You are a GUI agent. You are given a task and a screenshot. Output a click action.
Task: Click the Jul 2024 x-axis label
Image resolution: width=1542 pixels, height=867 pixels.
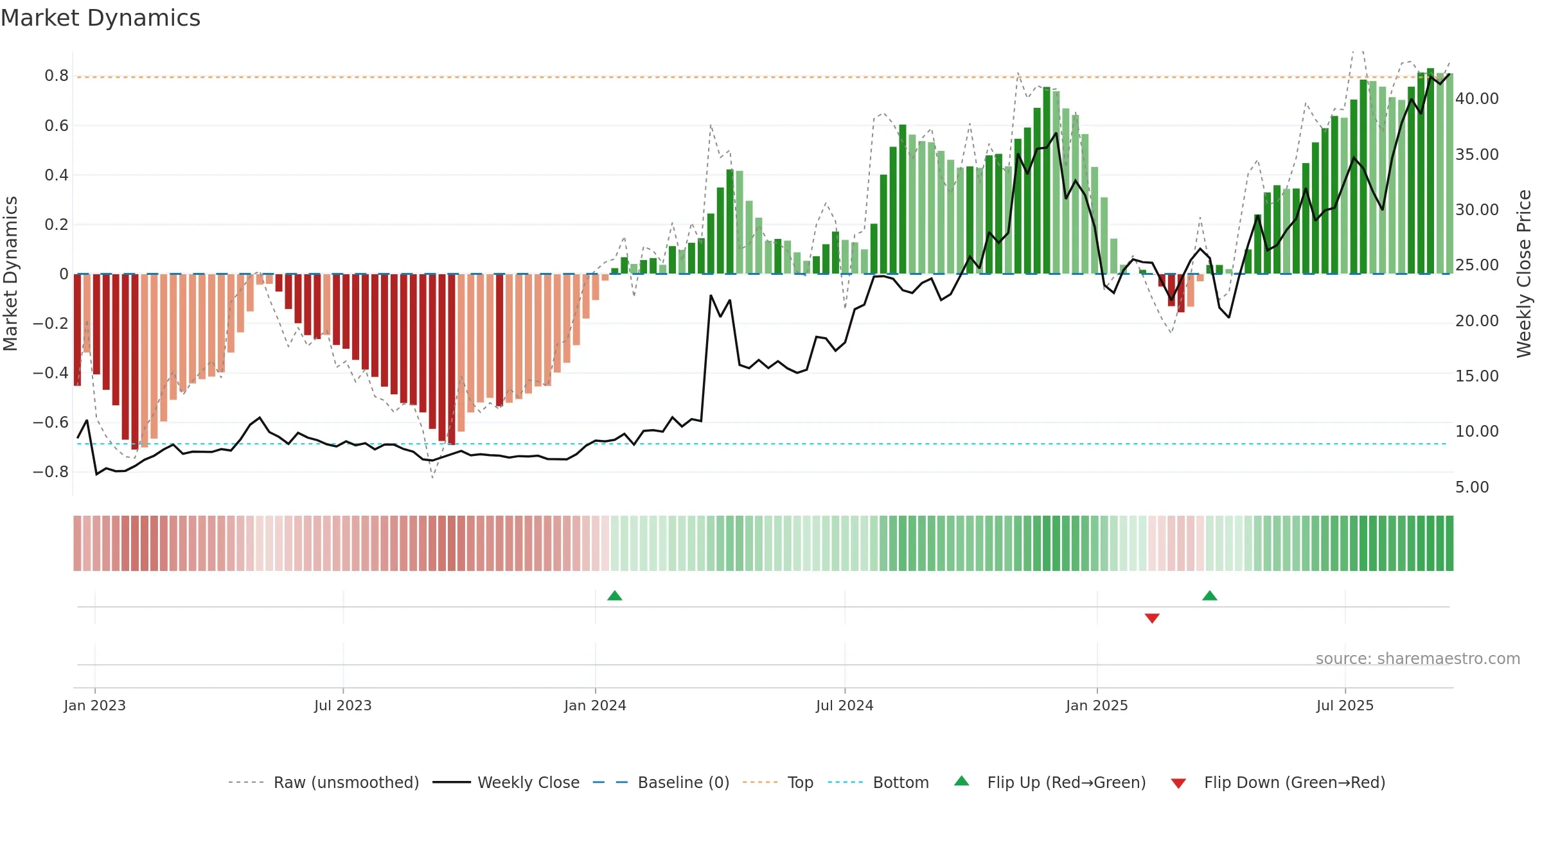845,705
